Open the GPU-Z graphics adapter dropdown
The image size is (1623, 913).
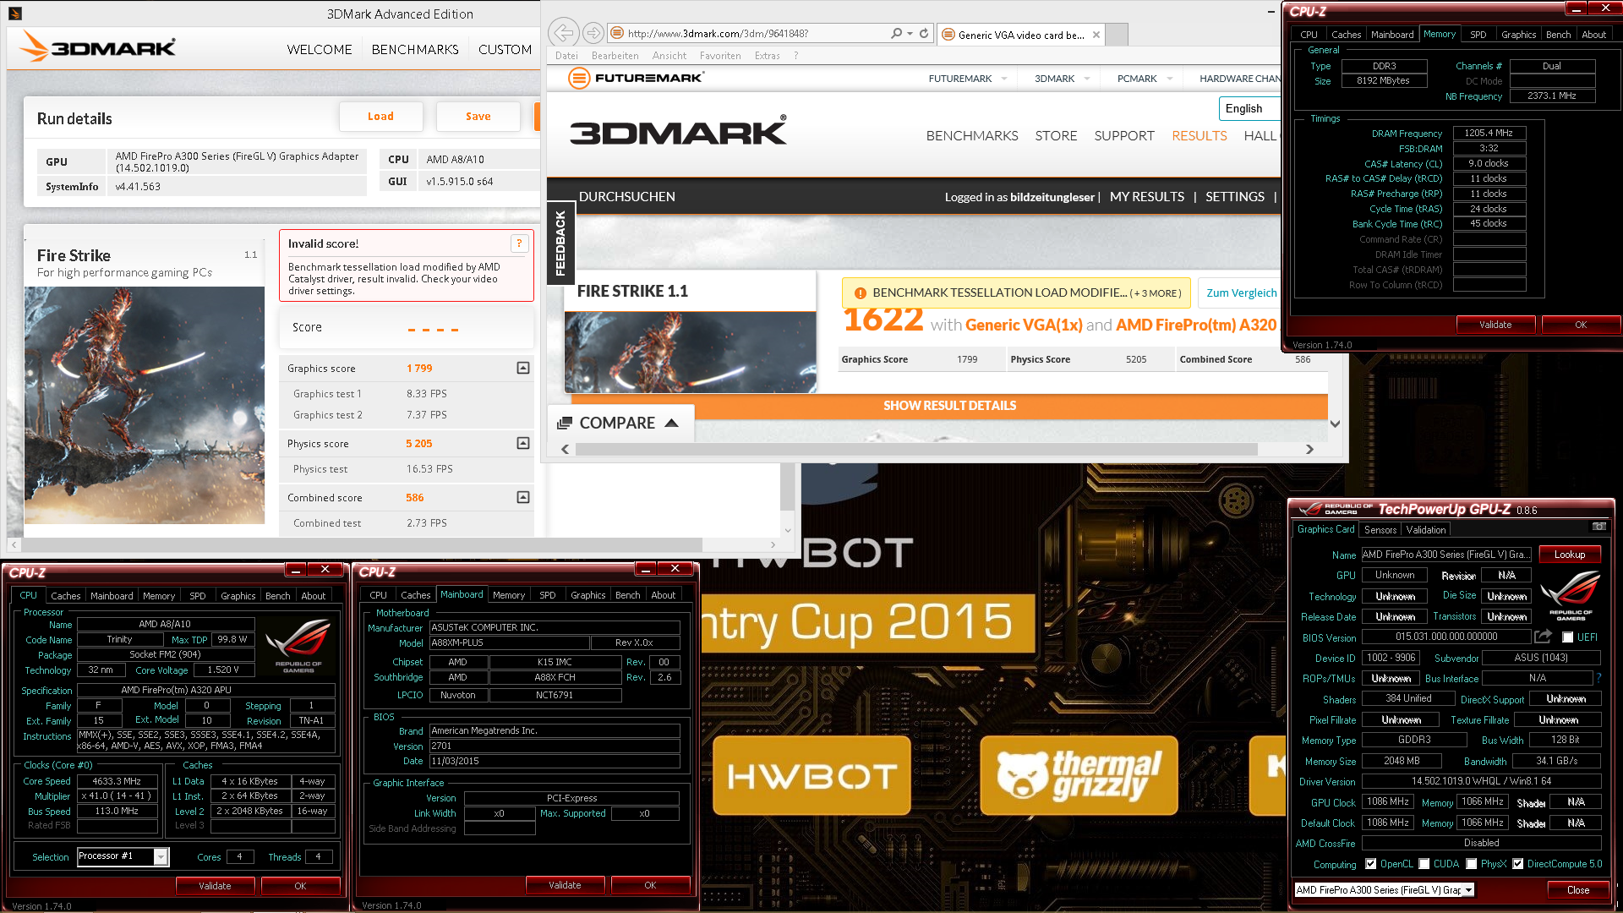tap(1468, 890)
